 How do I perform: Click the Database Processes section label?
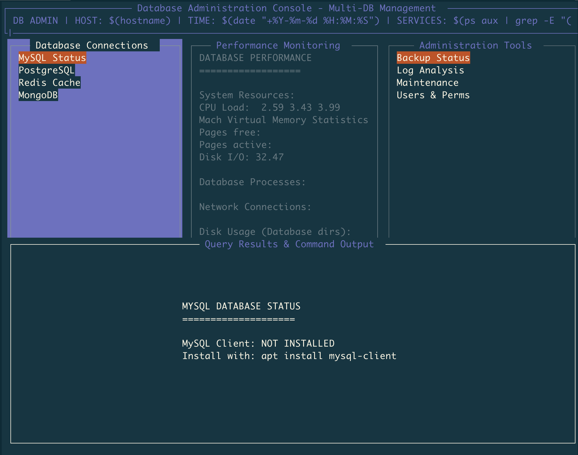(252, 182)
